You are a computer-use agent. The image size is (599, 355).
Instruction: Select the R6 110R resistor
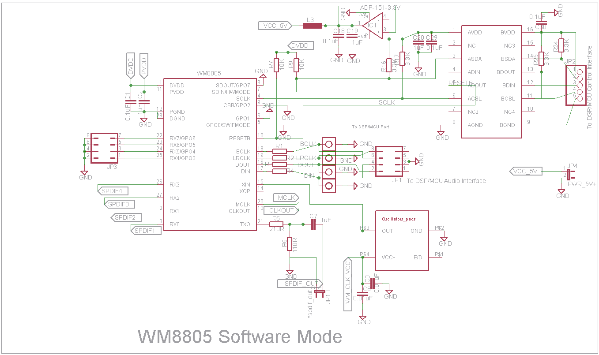coord(290,244)
